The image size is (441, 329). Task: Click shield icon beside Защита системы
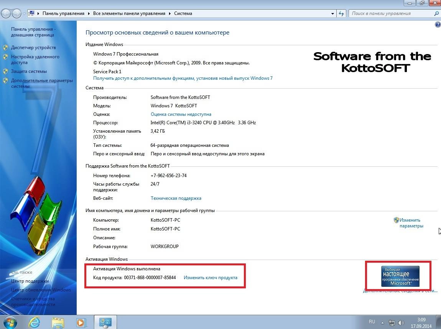pos(5,71)
